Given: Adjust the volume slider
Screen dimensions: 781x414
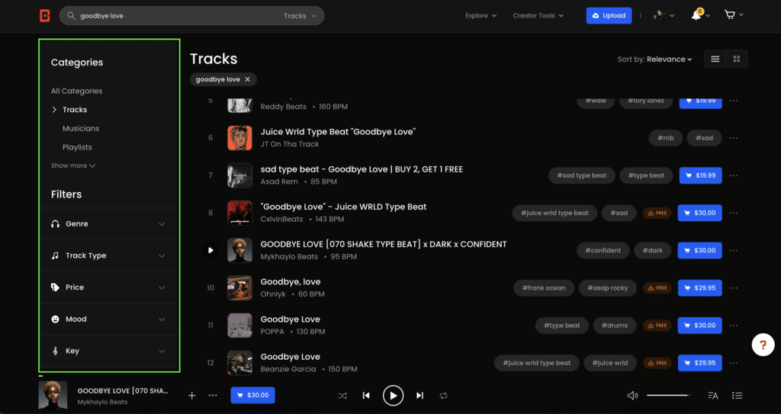Looking at the screenshot, I should (x=668, y=396).
